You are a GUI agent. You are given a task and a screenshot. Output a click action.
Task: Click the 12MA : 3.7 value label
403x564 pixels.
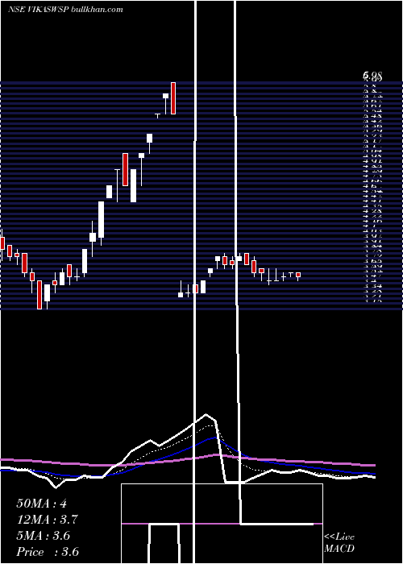(48, 520)
